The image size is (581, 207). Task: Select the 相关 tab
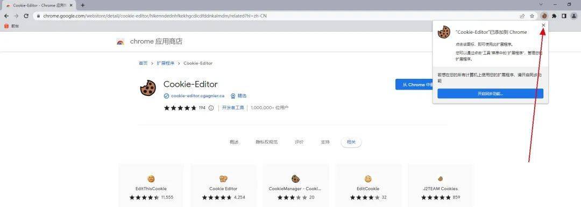(351, 142)
